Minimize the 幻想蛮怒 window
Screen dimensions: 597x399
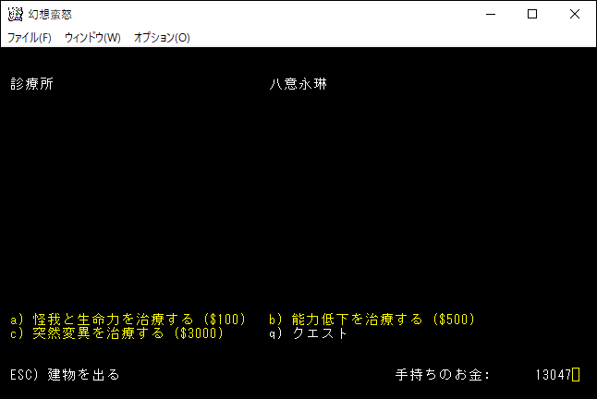489,14
